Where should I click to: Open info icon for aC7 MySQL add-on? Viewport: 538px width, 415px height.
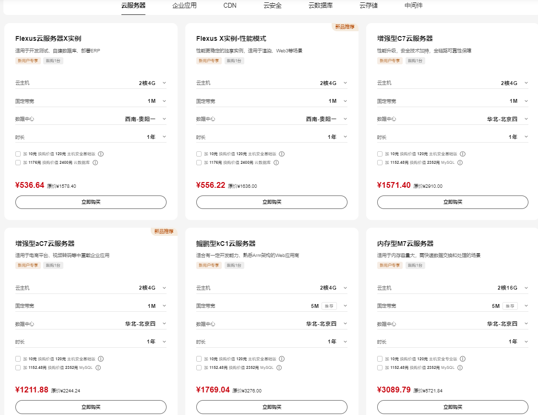[x=98, y=367]
